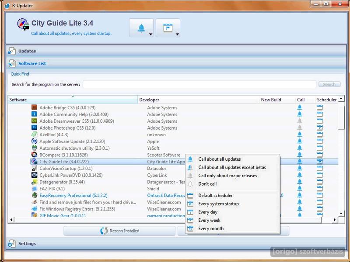Screen dimensions: 350x262
Task: Click CyberLink PowerDVD app icon
Action: pyautogui.click(x=34, y=175)
